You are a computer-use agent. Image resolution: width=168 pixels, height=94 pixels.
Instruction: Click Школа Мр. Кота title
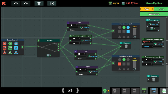tap(154, 3)
